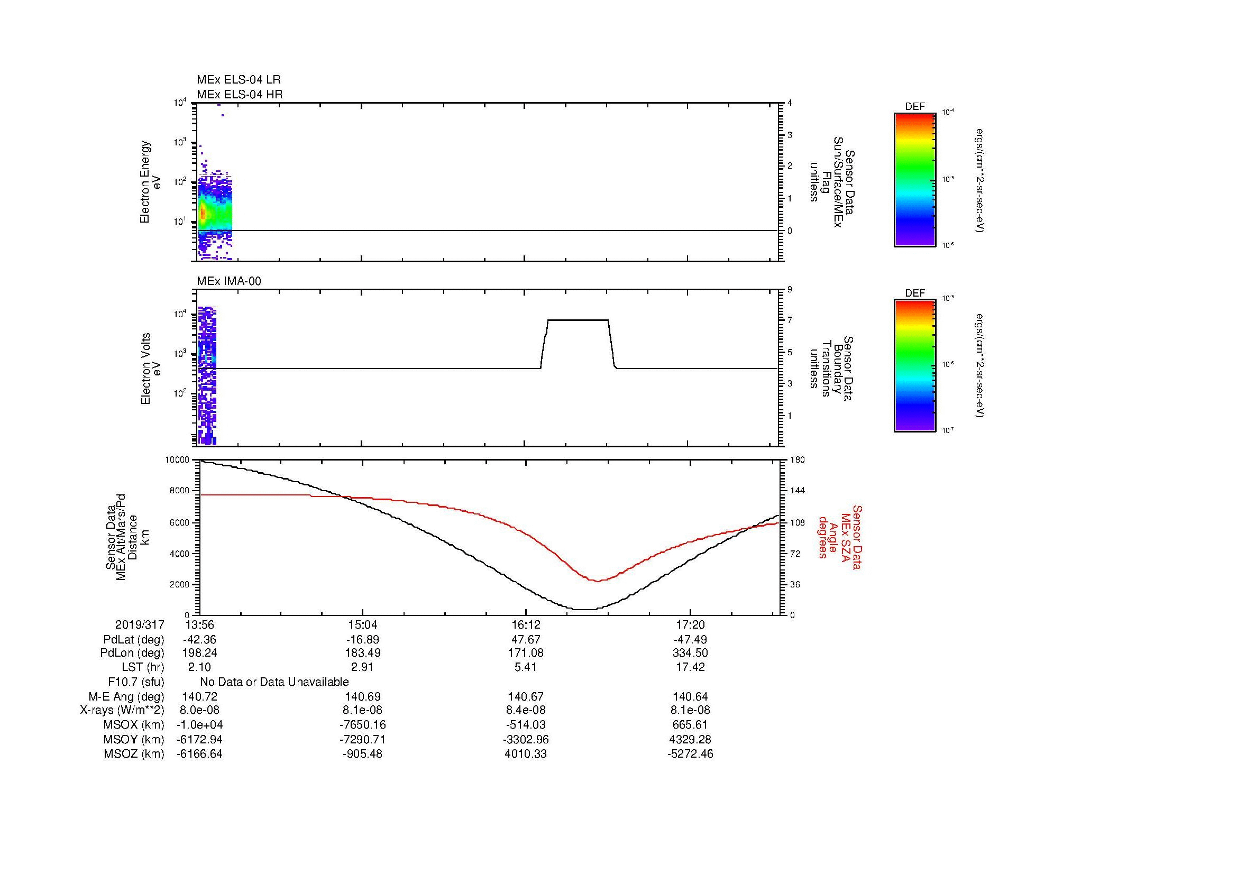
Task: Click the LST value 5.41
Action: click(x=526, y=667)
